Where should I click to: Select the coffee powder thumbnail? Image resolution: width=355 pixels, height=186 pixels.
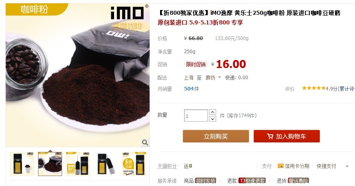tap(50, 164)
